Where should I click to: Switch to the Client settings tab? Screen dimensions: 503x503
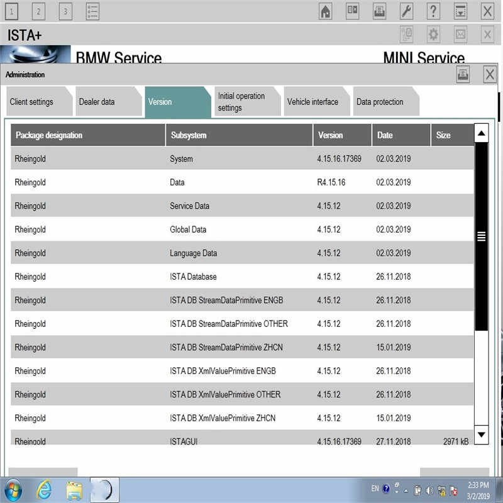click(31, 102)
